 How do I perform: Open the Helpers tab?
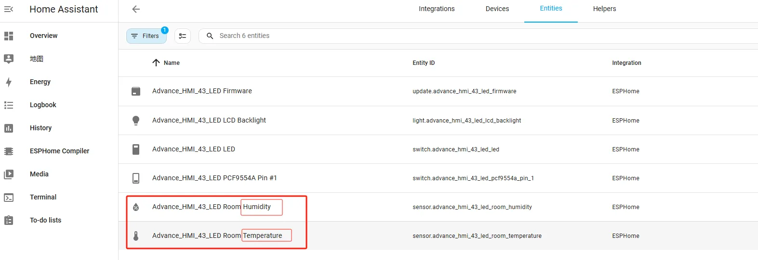pos(604,9)
